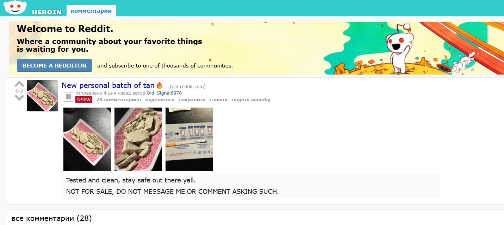The height and width of the screenshot is (225, 504).
Task: Click скрыть to hide the post
Action: point(218,100)
